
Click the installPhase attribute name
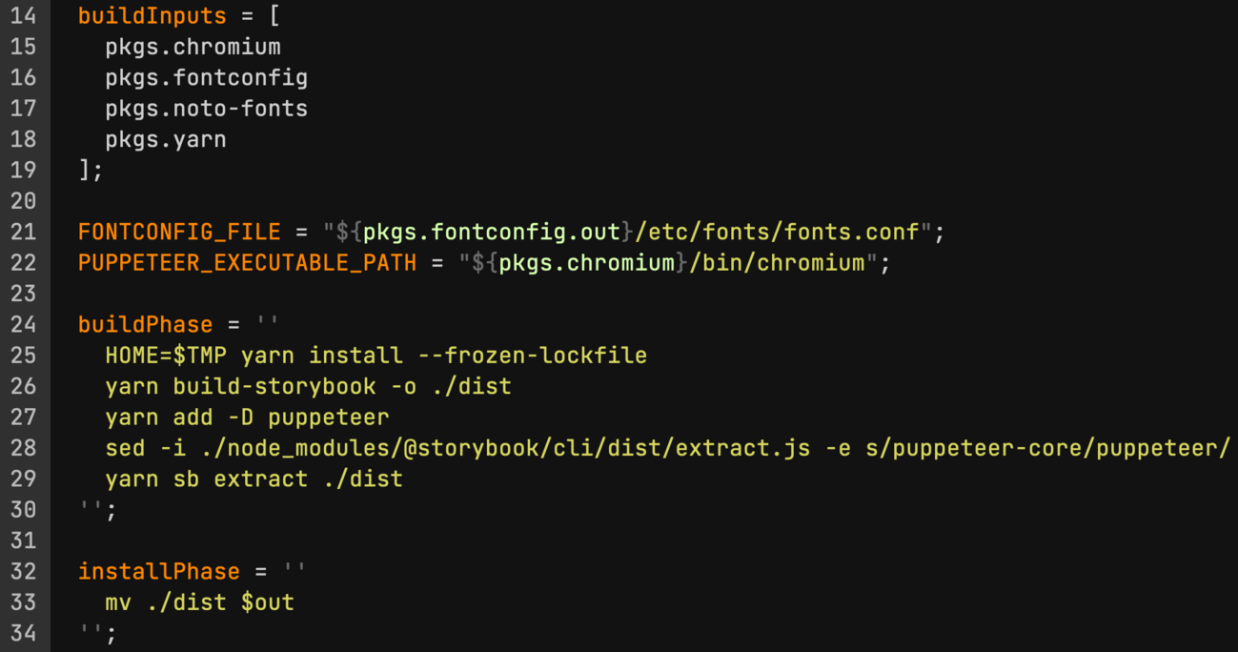pos(159,571)
